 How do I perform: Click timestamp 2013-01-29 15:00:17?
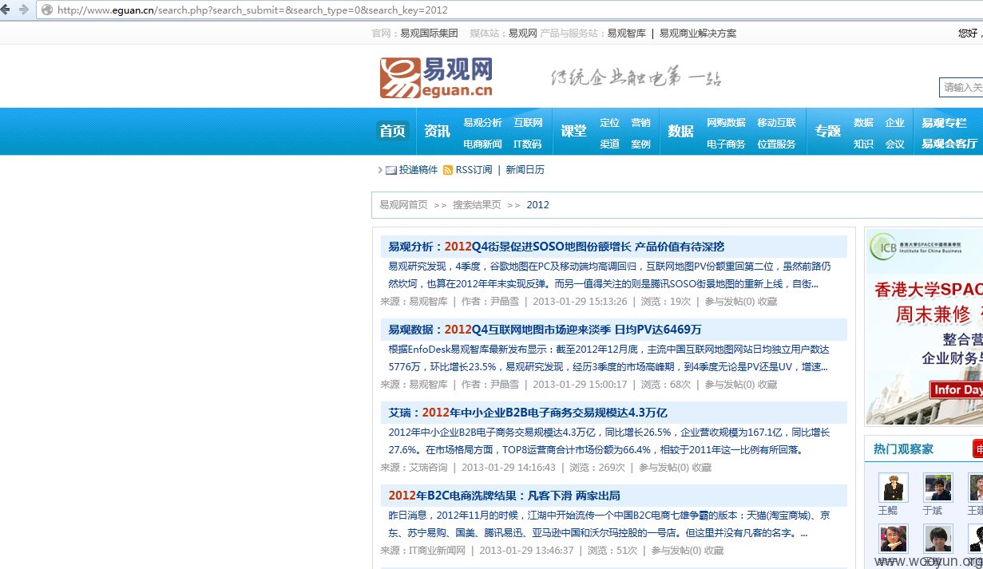[x=580, y=385]
